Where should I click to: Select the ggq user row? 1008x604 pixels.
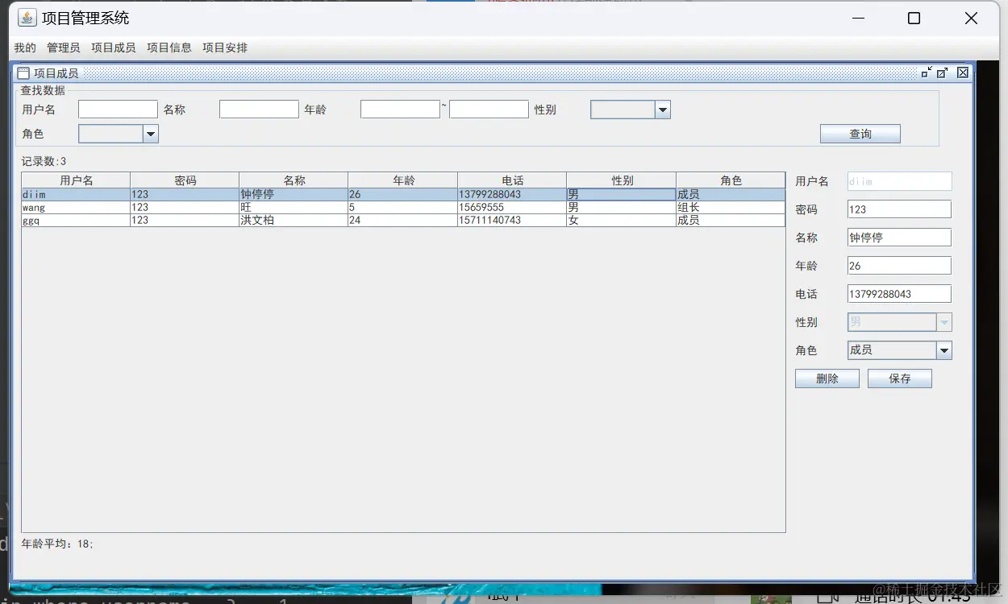[x=403, y=221]
